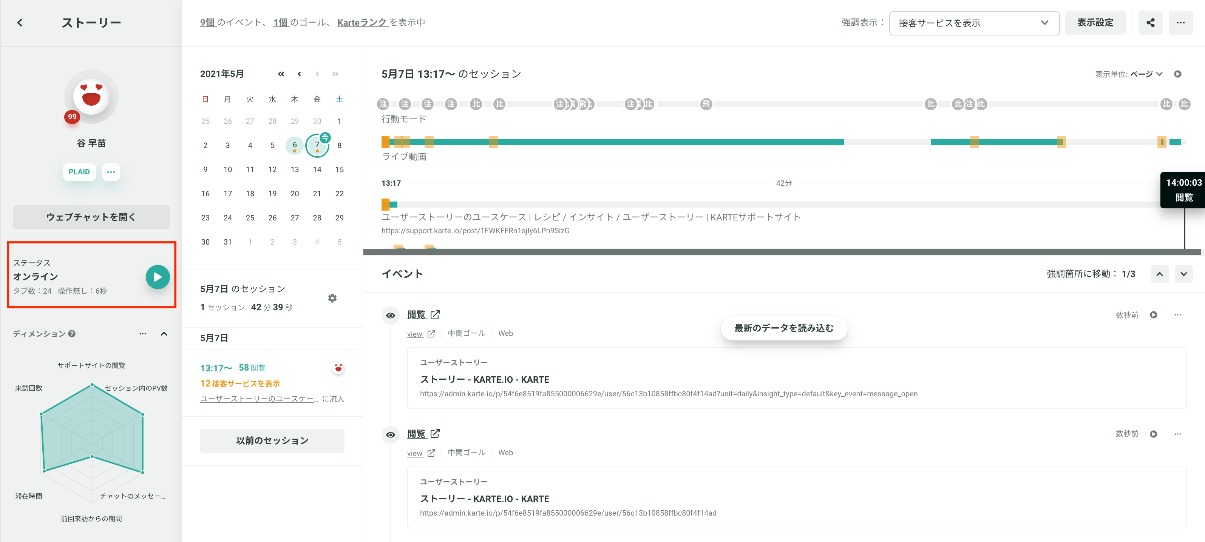
Task: Jump forward one year in calendar
Action: point(335,74)
